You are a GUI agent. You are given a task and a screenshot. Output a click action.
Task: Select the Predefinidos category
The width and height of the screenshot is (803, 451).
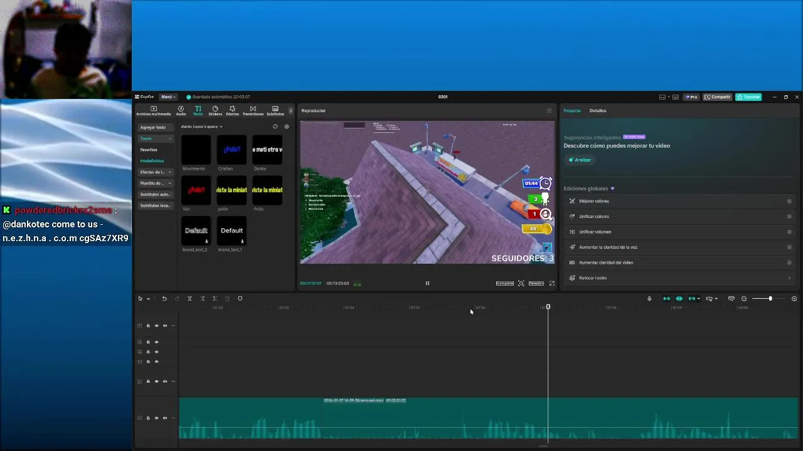(x=152, y=161)
